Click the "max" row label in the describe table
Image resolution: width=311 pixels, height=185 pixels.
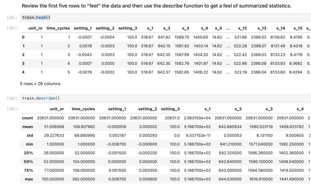tap(29, 179)
